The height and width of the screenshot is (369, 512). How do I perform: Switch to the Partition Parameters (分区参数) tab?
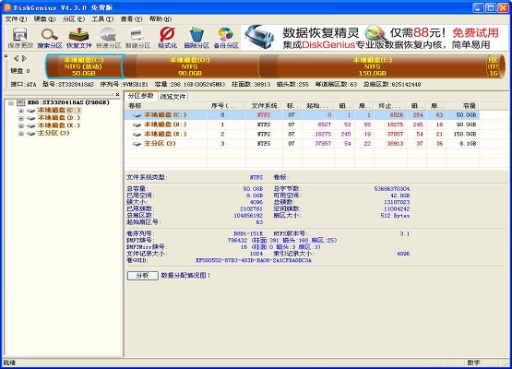pos(141,96)
